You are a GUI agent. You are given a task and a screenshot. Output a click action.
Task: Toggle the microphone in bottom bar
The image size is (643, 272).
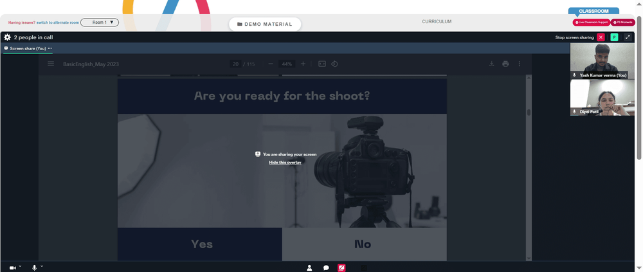pos(35,268)
